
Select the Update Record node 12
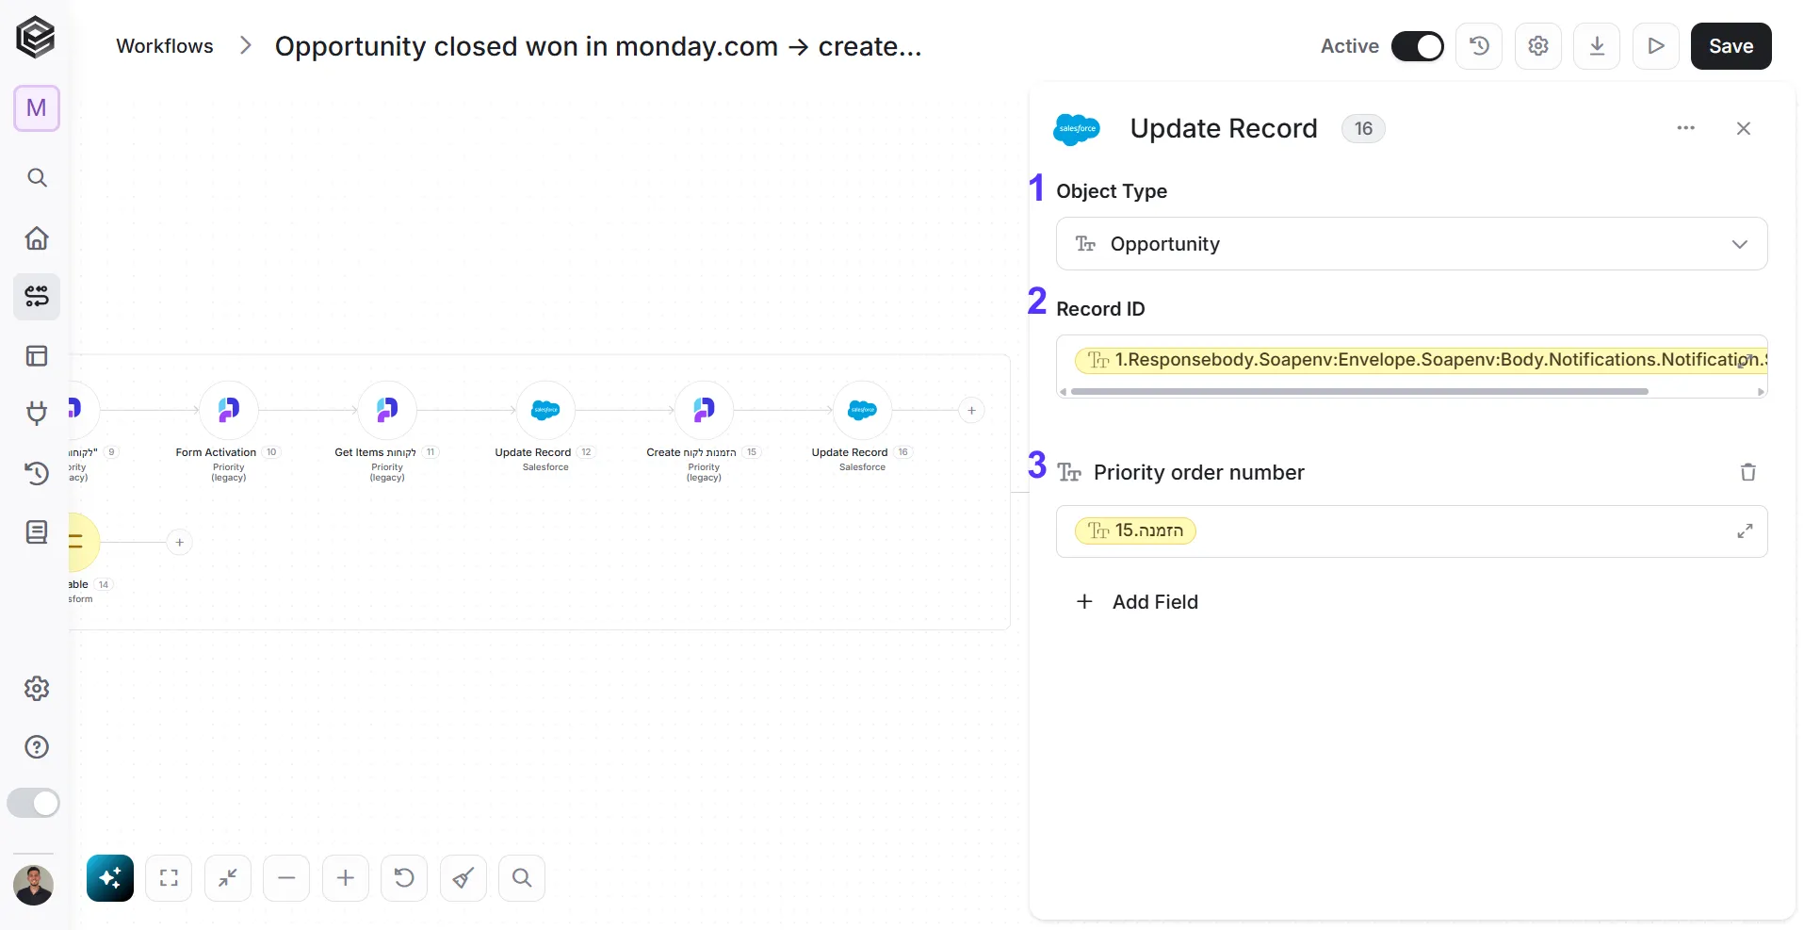click(545, 410)
